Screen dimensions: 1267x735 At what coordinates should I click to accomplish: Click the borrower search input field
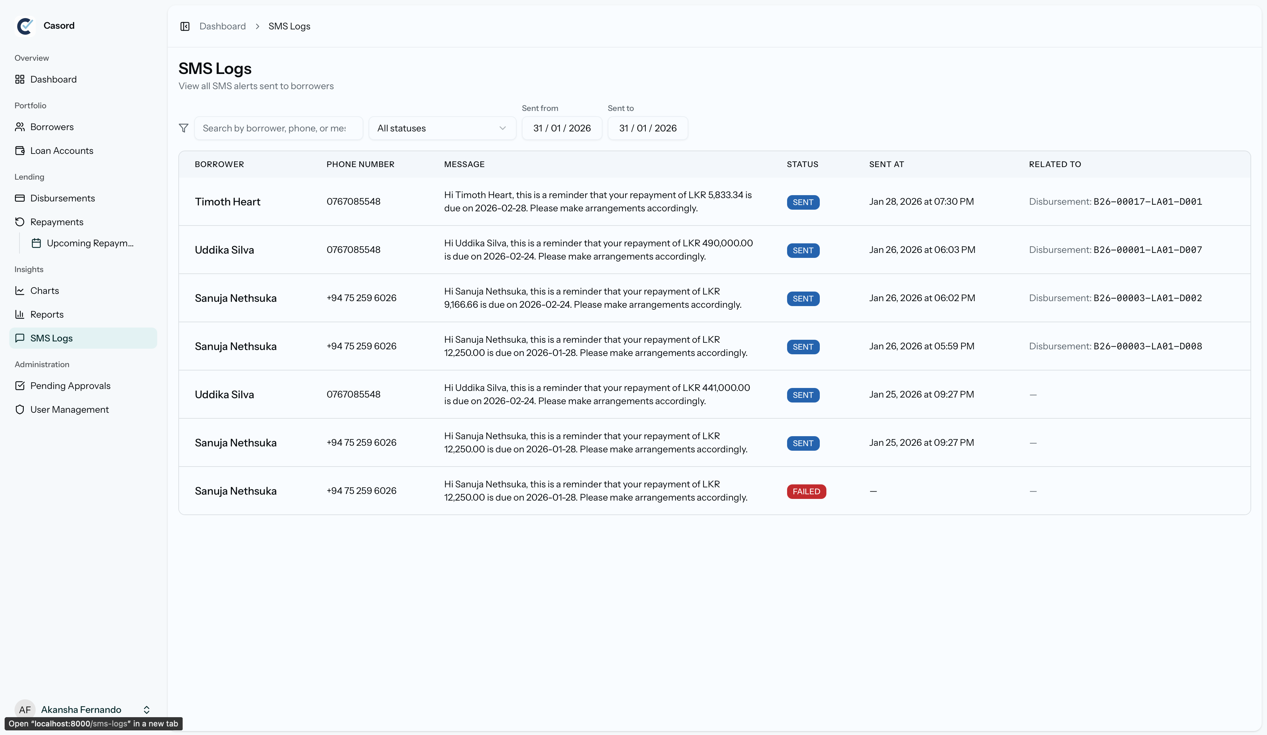[278, 128]
